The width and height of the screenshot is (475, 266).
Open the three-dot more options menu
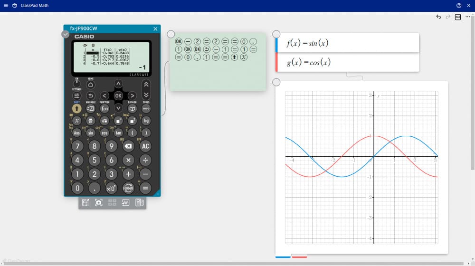(468, 17)
